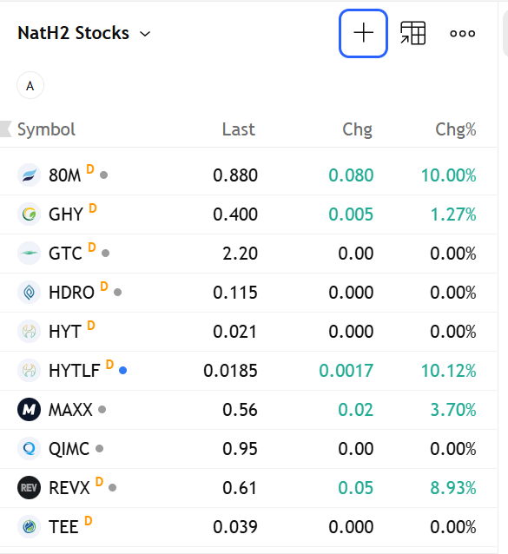
Task: Select the MAXX symbol name
Action: click(70, 410)
